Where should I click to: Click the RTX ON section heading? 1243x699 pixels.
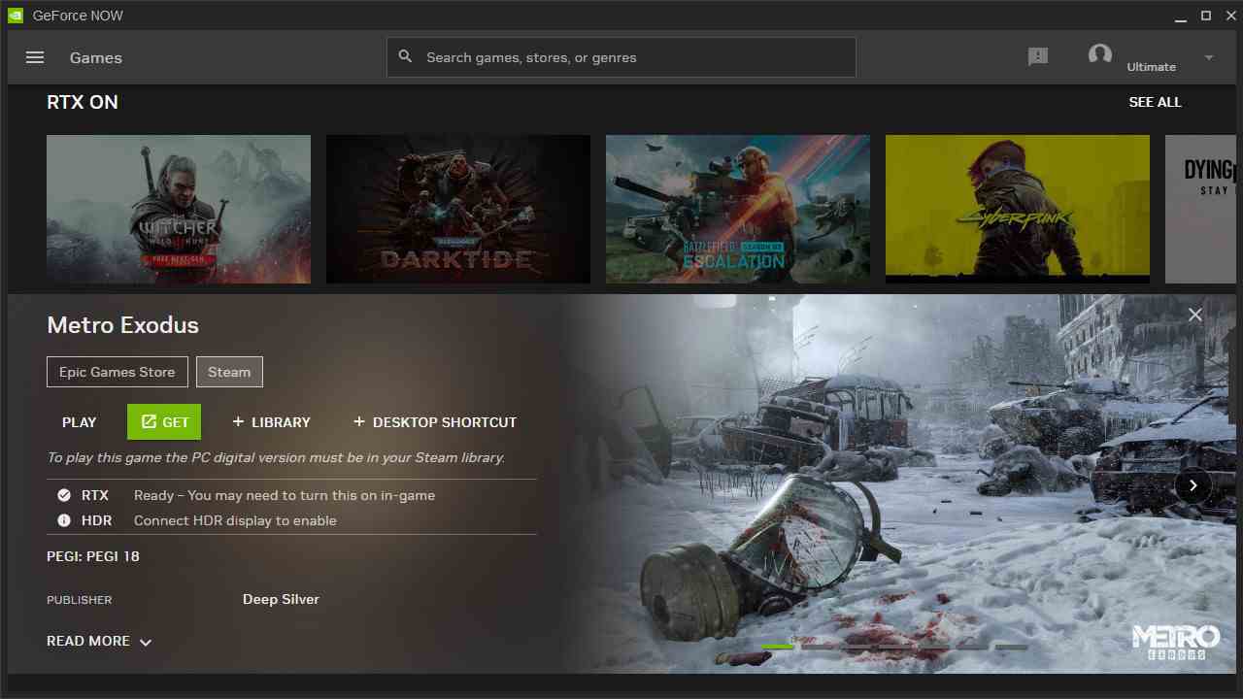point(83,102)
